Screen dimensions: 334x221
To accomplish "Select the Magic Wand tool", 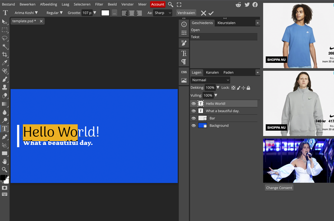I will (5, 46).
